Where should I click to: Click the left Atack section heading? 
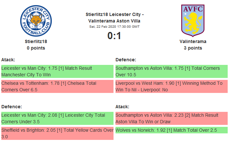click(x=8, y=60)
